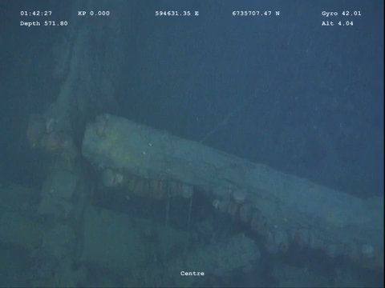Click the orange encrusted cluster at mast base
The height and width of the screenshot is (288, 385).
(x=50, y=136)
